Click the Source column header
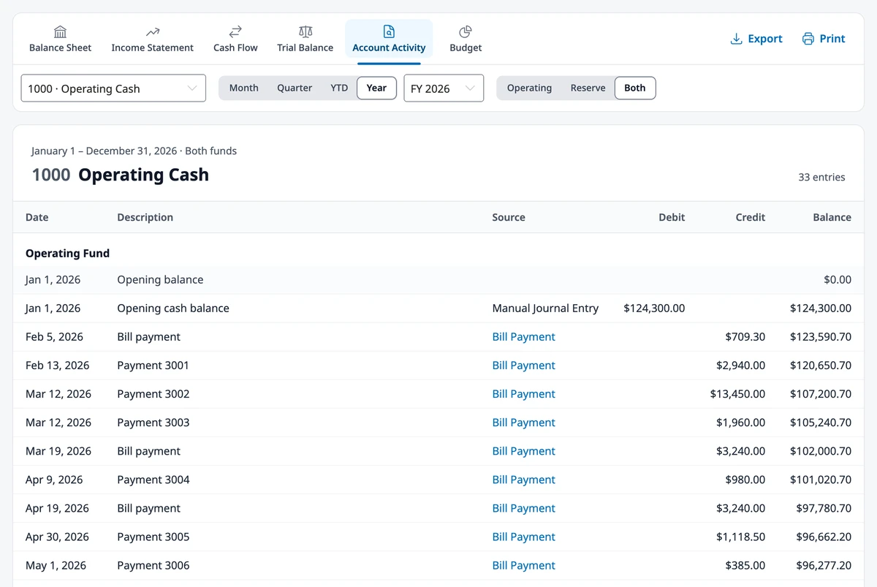The height and width of the screenshot is (587, 877). click(x=509, y=217)
